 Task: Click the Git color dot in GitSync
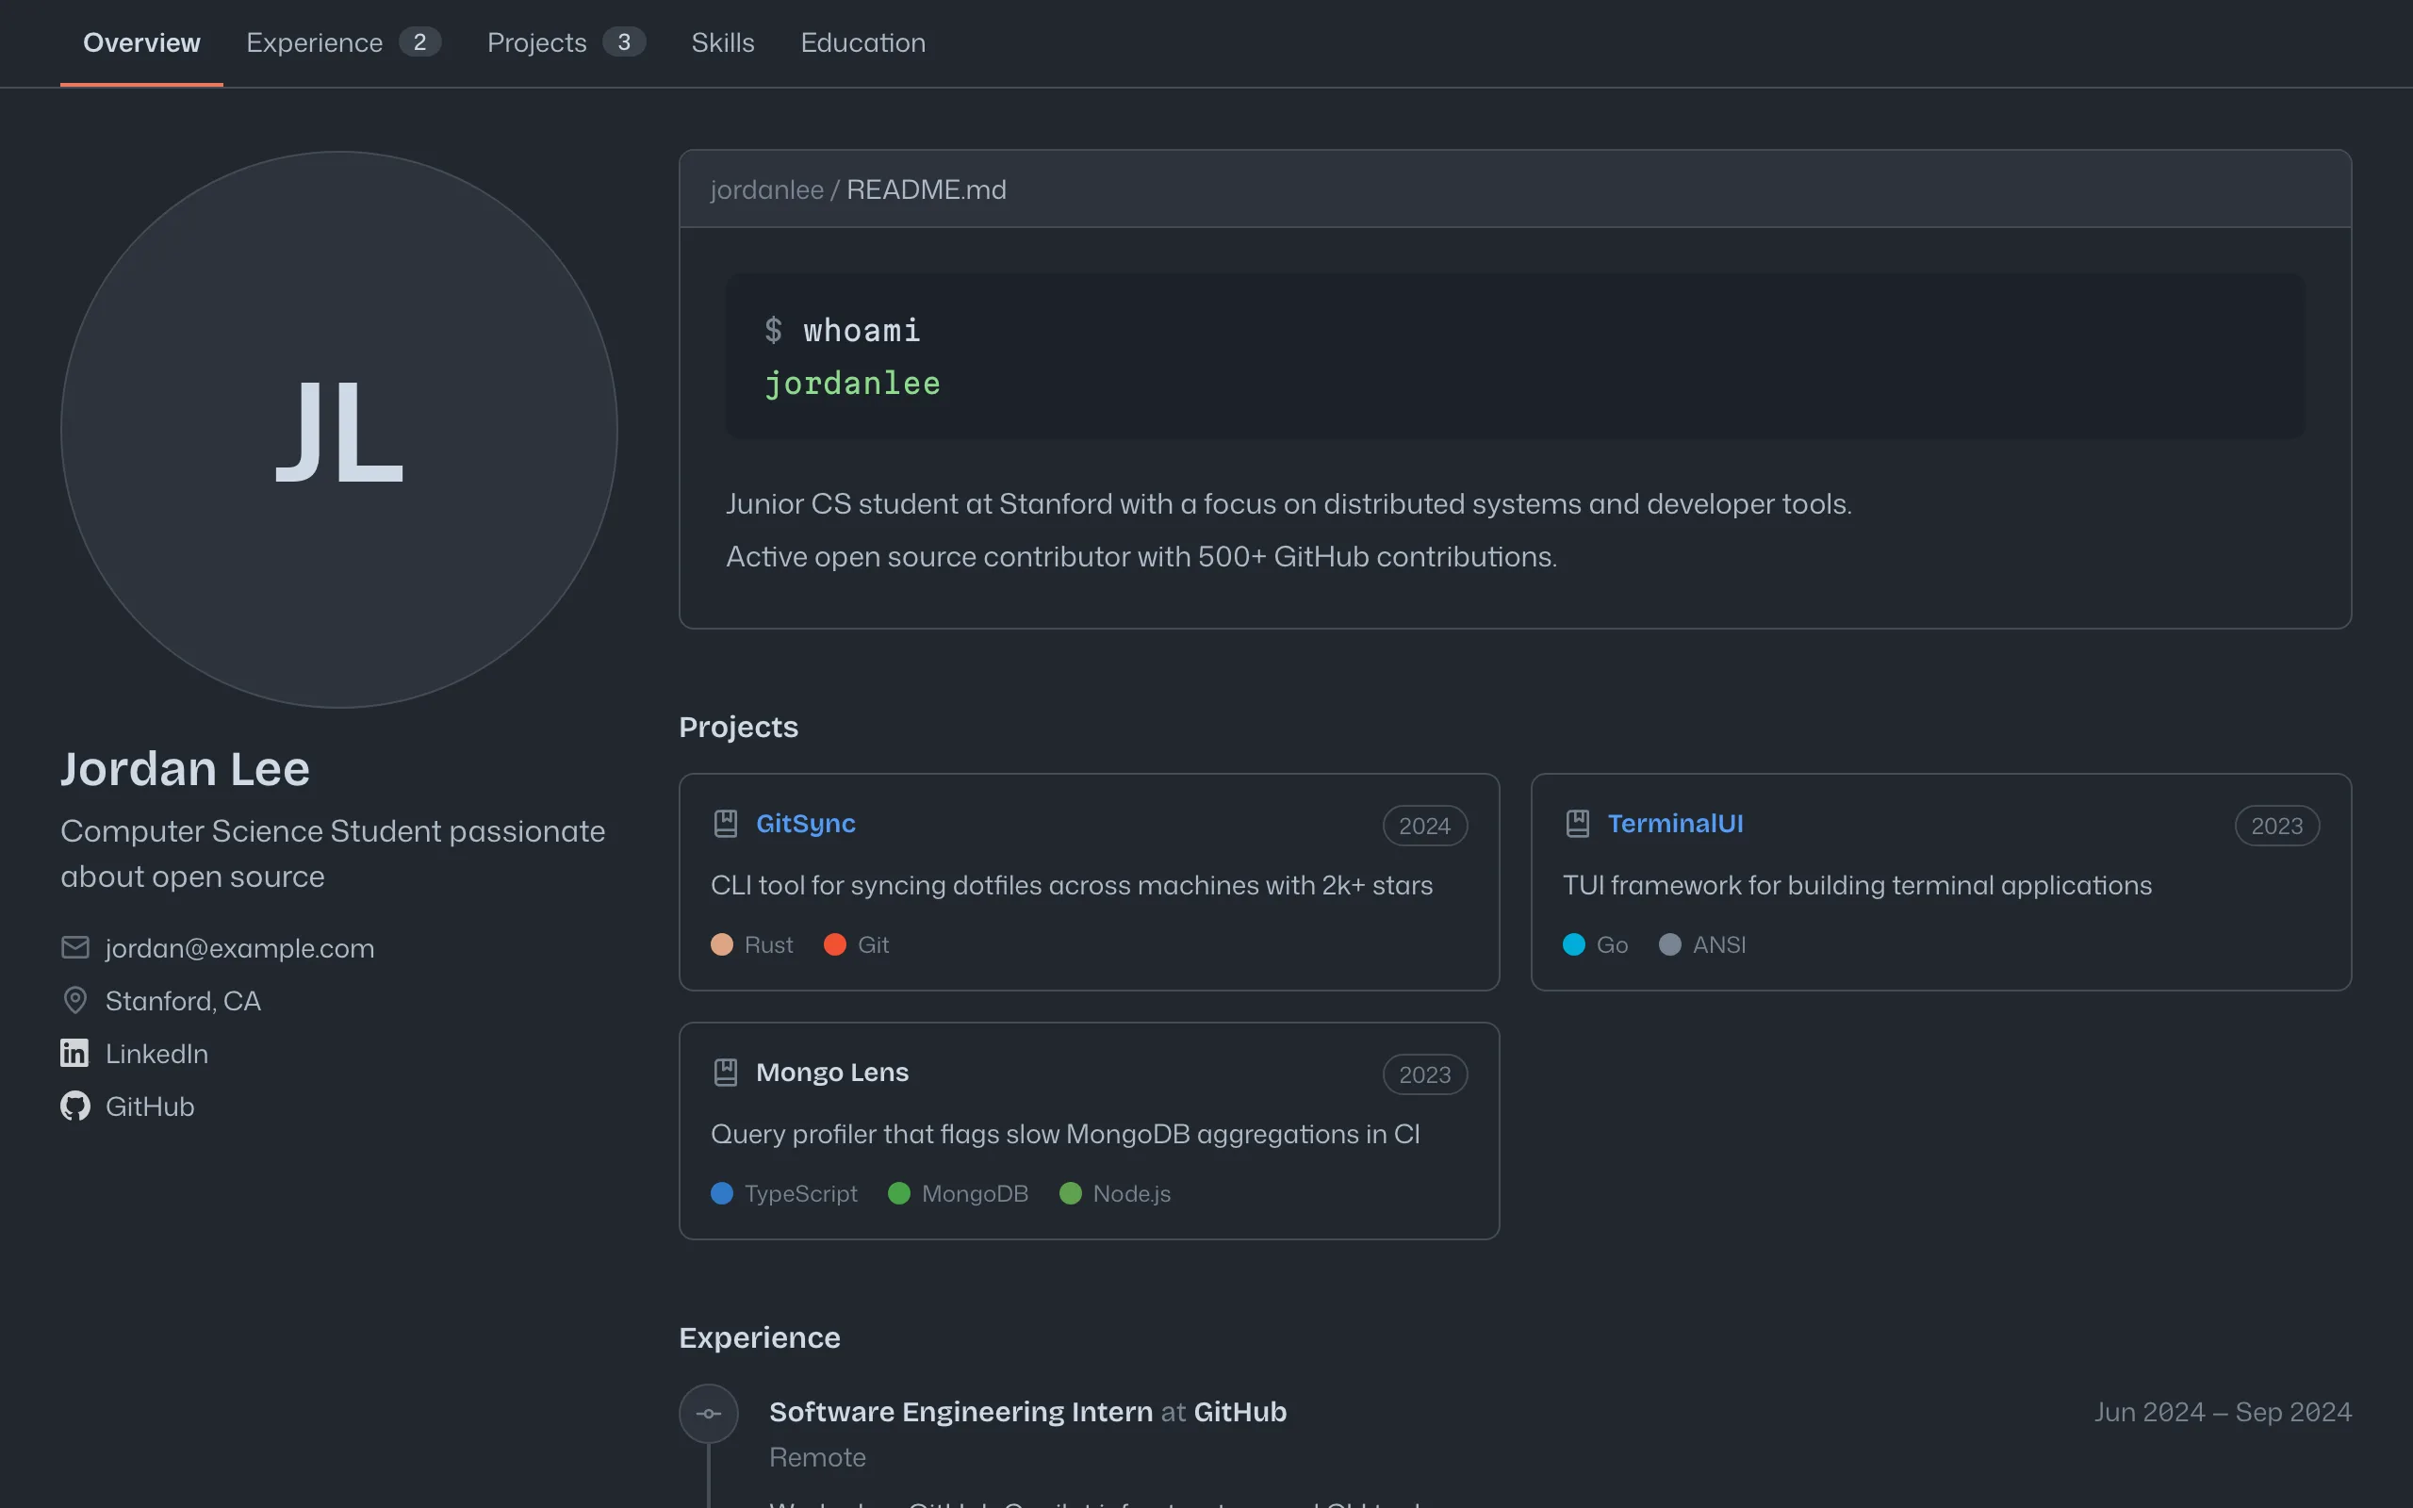pos(835,944)
